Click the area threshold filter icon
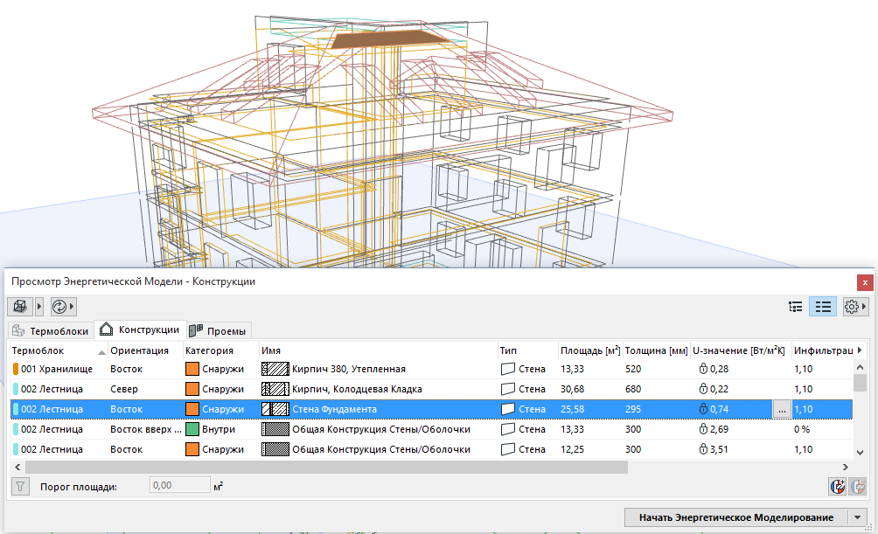Viewport: 878px width, 534px height. (20, 486)
